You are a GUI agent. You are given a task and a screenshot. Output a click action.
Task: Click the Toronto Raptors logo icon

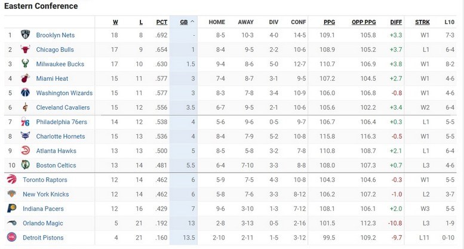11,180
